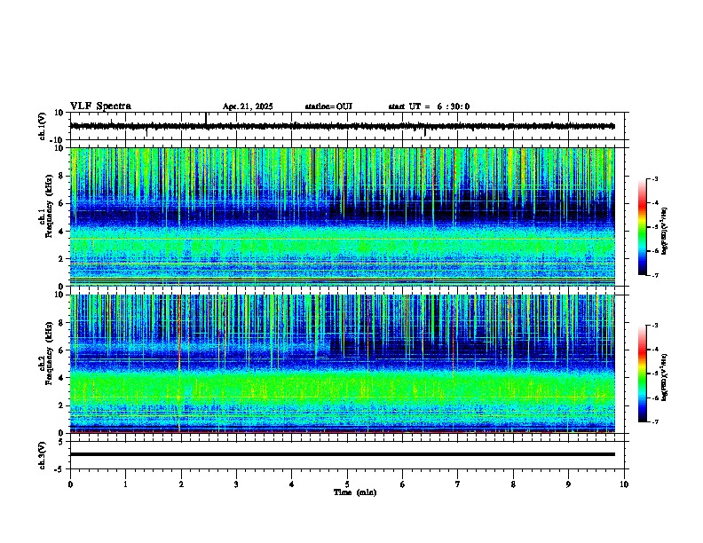
Task: Click inside the ch.2 spectrogram panel
Action: click(342, 364)
